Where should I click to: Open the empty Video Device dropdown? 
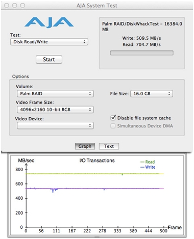(55, 125)
